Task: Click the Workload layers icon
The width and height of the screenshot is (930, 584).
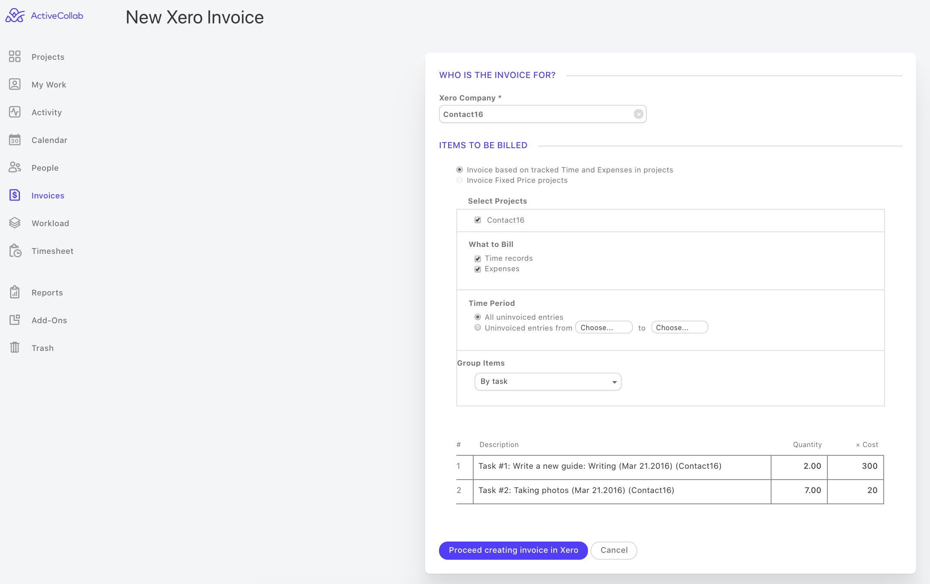Action: point(15,223)
